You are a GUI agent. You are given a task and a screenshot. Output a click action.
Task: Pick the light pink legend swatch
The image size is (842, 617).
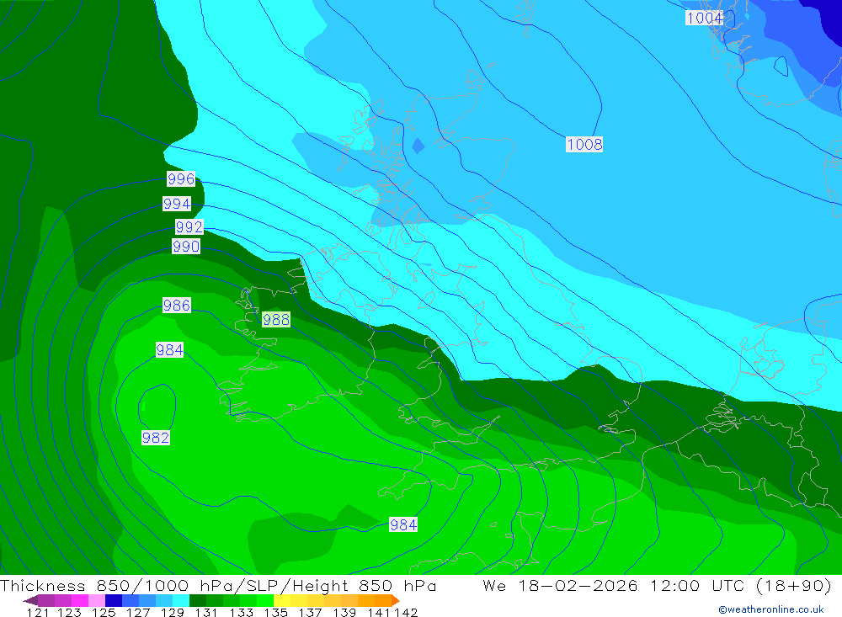click(97, 600)
